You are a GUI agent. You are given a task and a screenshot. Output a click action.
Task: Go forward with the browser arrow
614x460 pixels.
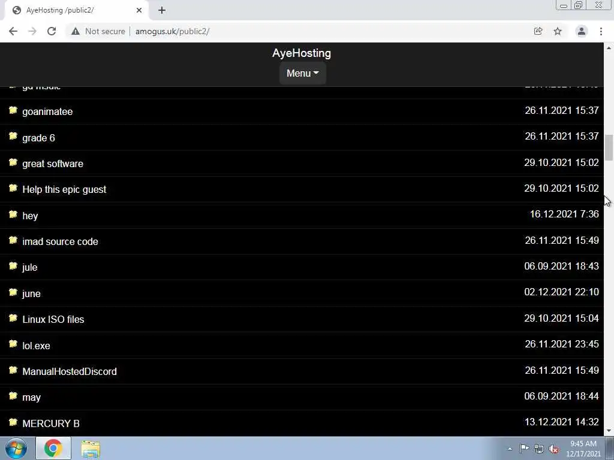(x=32, y=31)
